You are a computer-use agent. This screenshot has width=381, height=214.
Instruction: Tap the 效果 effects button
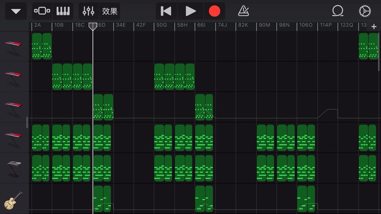tap(109, 11)
